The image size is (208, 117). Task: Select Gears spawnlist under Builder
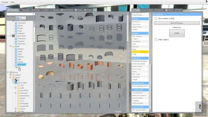pyautogui.click(x=20, y=54)
